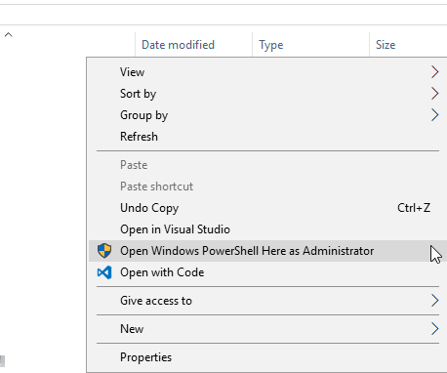Screen dimensions: 447x373
Task: Expand the Sort by submenu arrow
Action: coord(434,94)
